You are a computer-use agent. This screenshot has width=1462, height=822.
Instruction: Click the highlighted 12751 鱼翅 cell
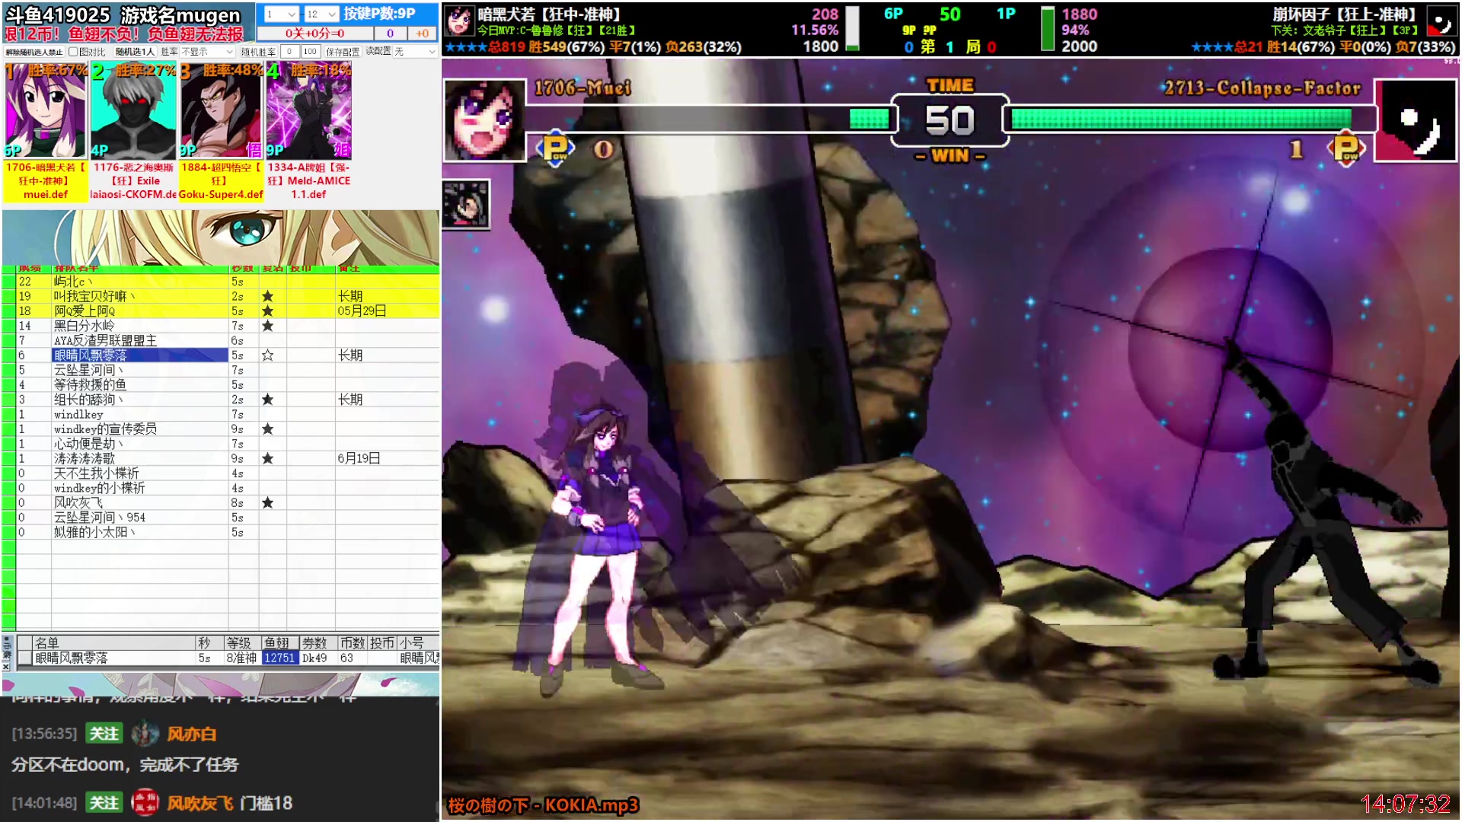pyautogui.click(x=279, y=658)
